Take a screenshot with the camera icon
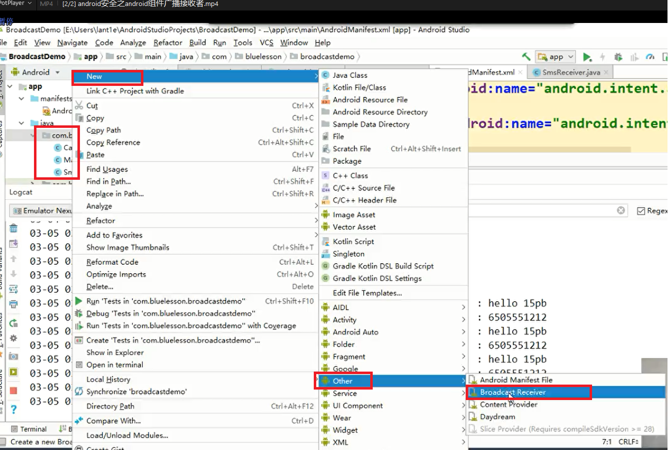Viewport: 669px width, 450px height. coord(13,357)
